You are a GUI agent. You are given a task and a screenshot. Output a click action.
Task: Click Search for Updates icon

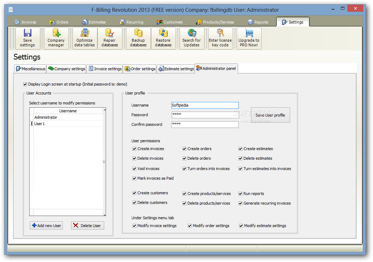(x=192, y=38)
